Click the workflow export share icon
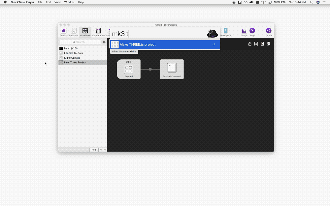 pos(250,44)
